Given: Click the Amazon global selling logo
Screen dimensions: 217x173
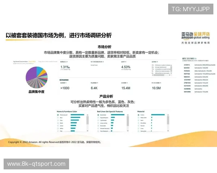Looking at the screenshot, I should [195, 36].
